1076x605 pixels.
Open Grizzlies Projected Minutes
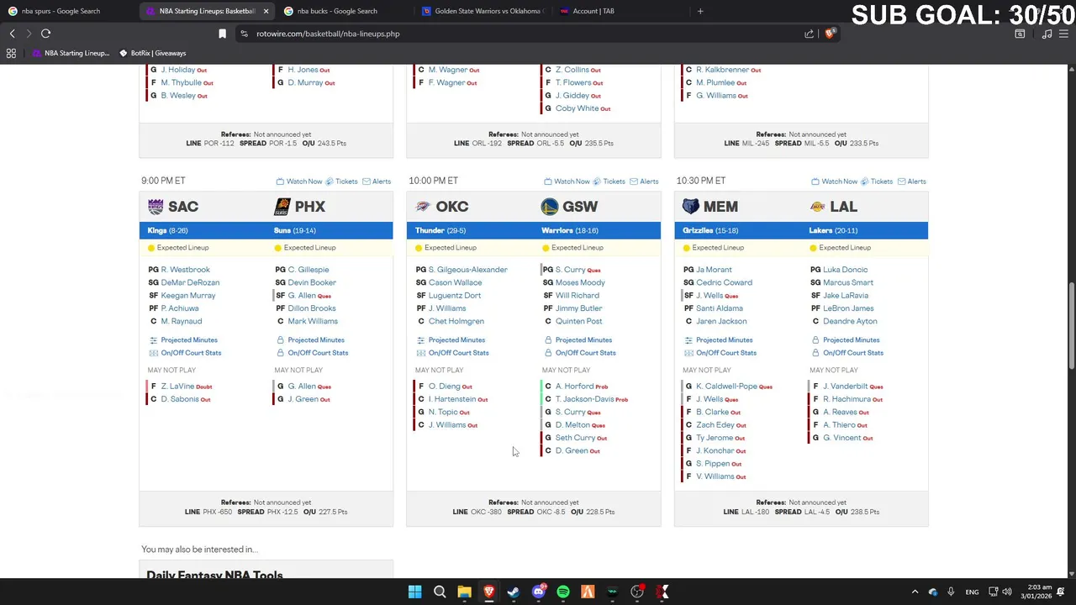tap(718, 340)
